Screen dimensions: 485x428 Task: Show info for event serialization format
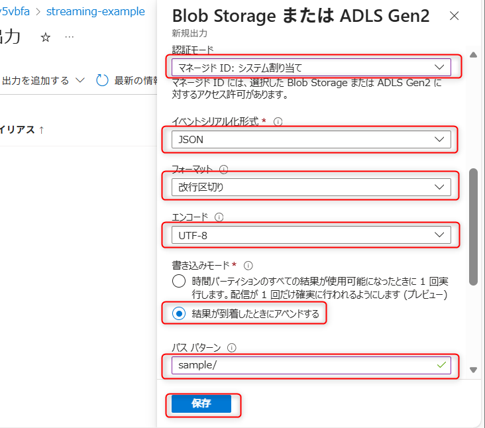(x=278, y=122)
